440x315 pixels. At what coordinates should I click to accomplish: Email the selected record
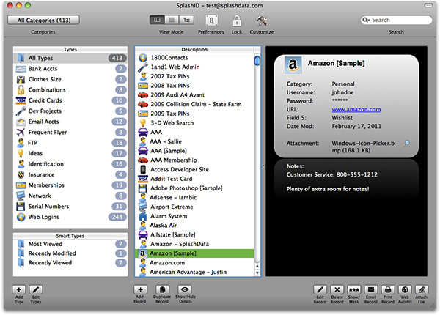tap(370, 291)
